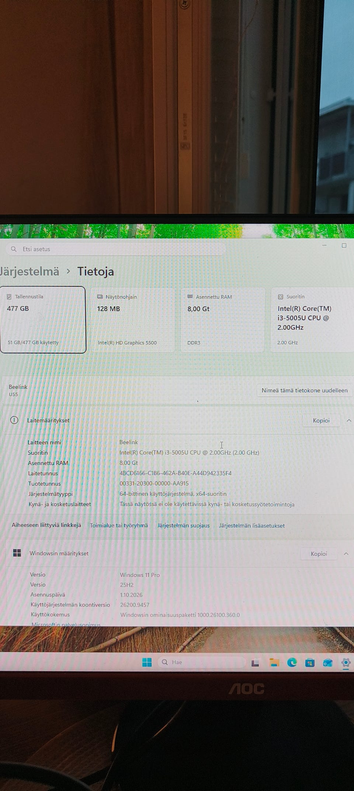Click the Laitteen nimi value Beelink
The image size is (354, 791).
click(128, 442)
